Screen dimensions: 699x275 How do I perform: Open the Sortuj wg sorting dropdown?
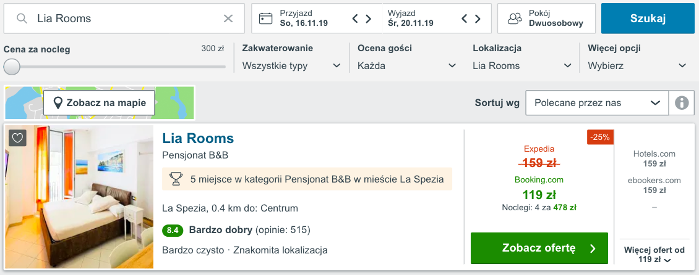[x=597, y=102]
